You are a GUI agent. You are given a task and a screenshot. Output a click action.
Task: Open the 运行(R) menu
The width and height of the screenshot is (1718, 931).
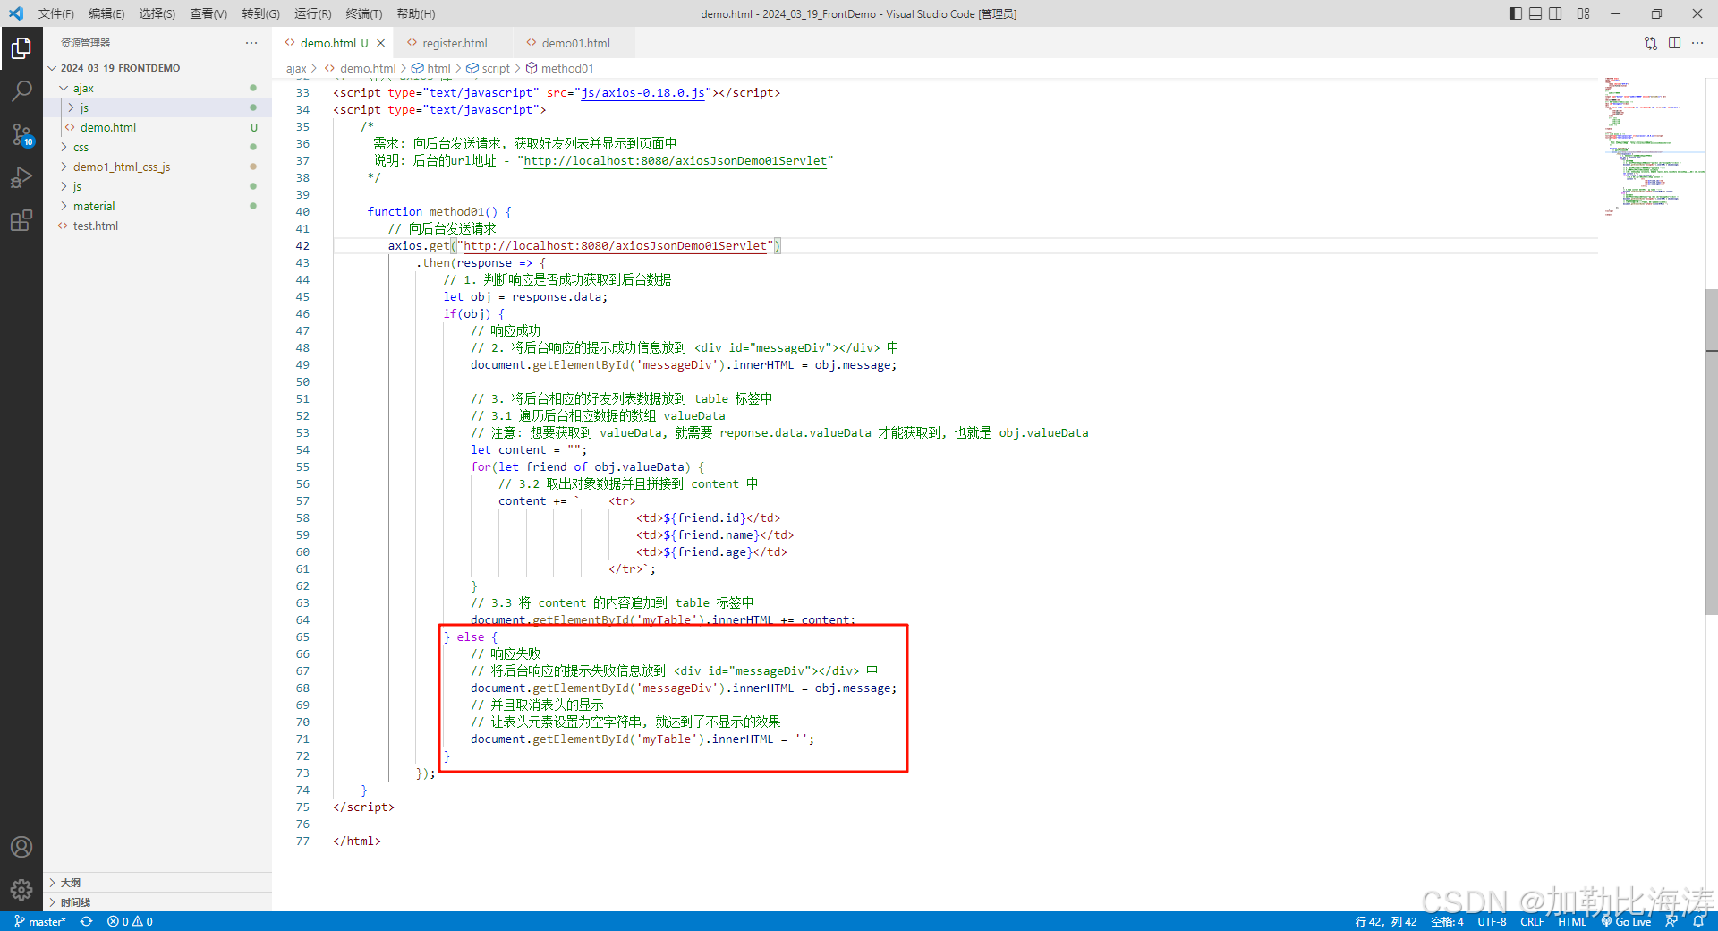point(312,13)
